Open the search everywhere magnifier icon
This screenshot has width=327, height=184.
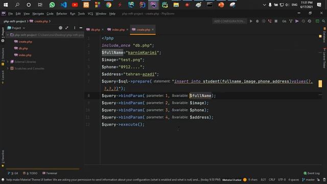click(x=323, y=21)
